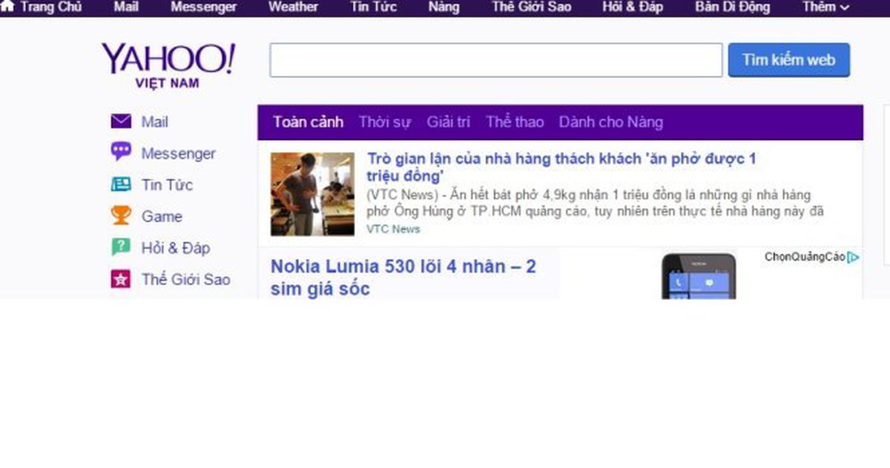
Task: Switch to the Thời sự tab
Action: [x=384, y=121]
